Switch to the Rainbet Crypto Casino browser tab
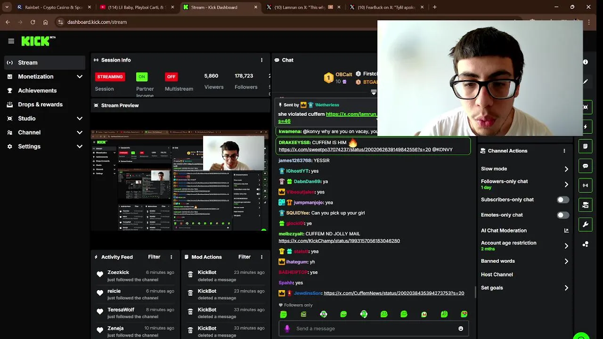Viewport: 603px width, 339px height. click(53, 7)
